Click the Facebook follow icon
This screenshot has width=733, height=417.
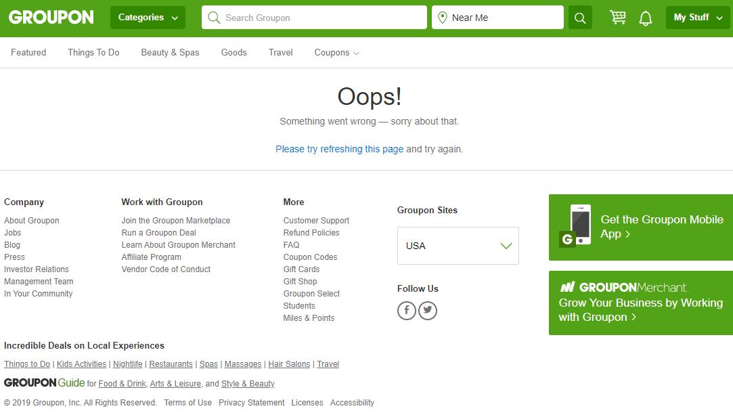tap(407, 311)
